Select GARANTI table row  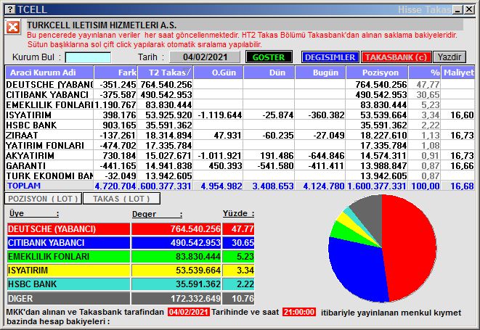tap(240, 165)
